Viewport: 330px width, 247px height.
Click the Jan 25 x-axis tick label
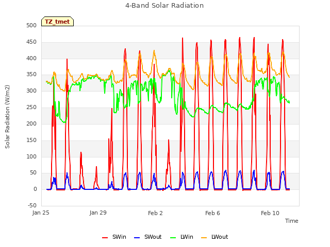click(41, 213)
